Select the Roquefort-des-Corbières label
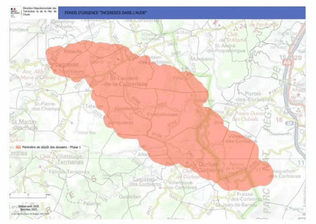The image size is (316, 224). (285, 173)
